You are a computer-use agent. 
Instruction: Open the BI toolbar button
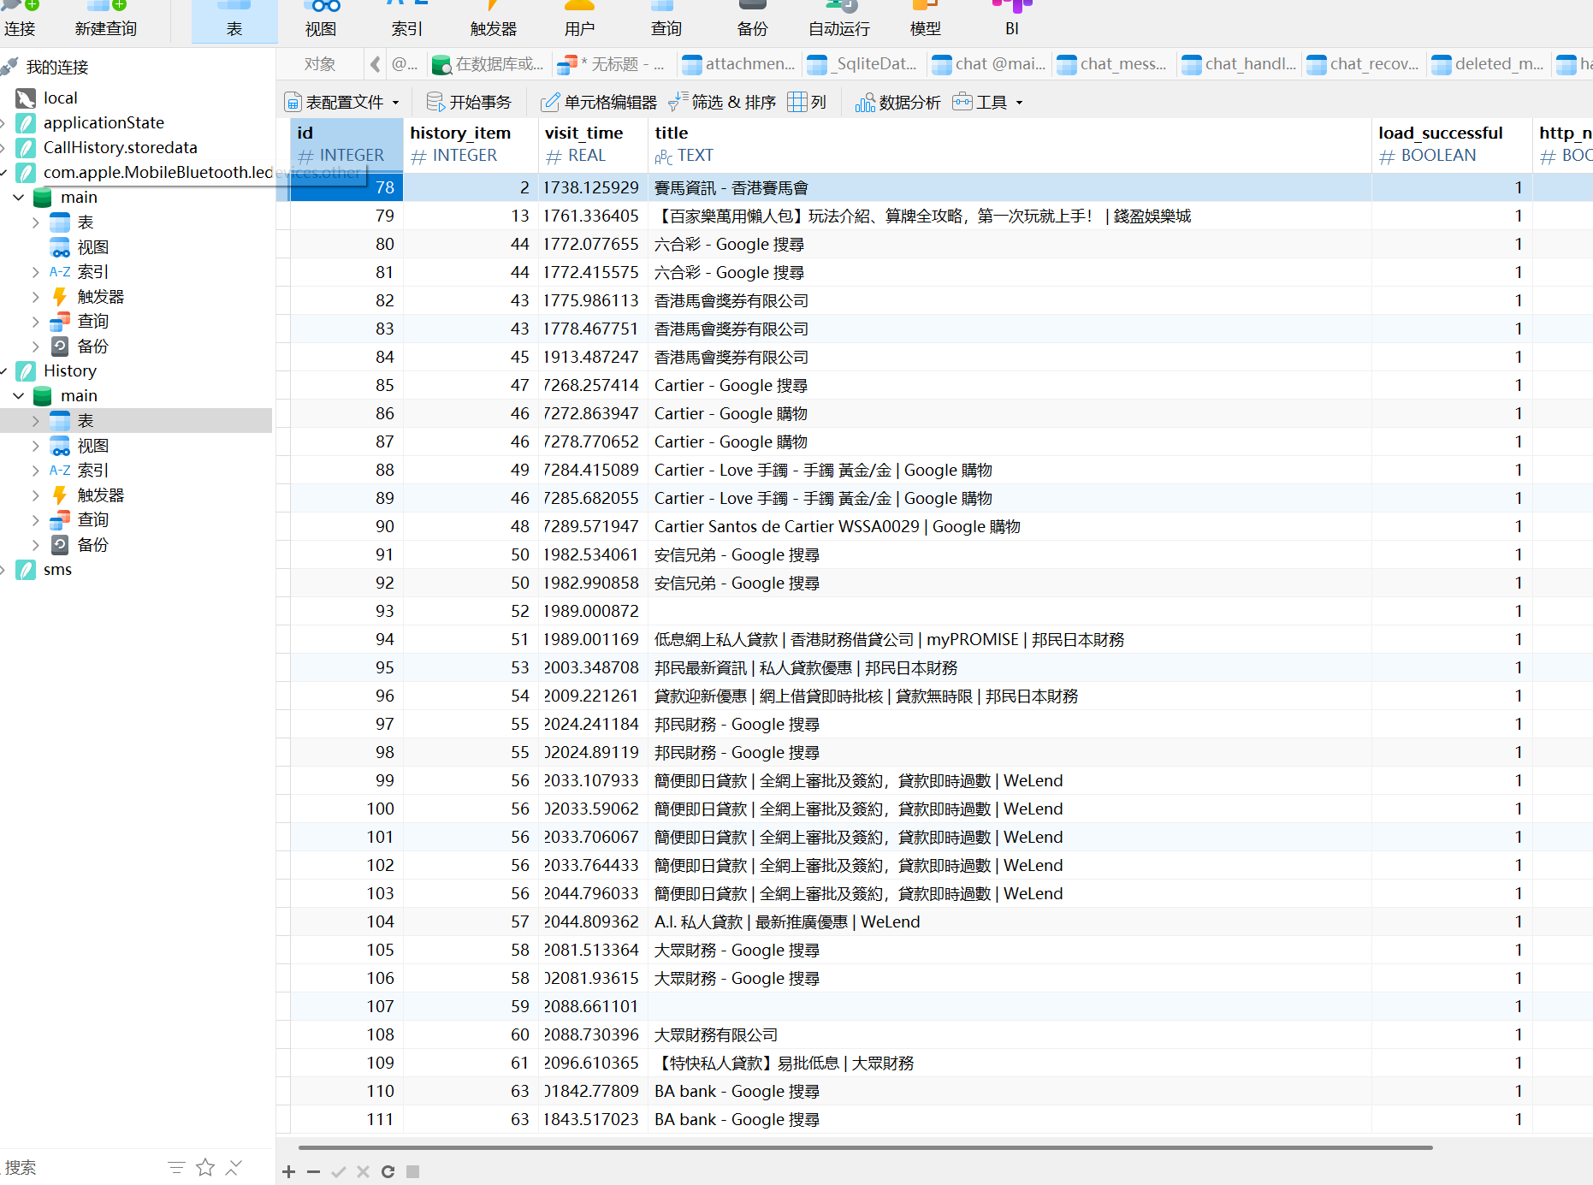point(1012,21)
